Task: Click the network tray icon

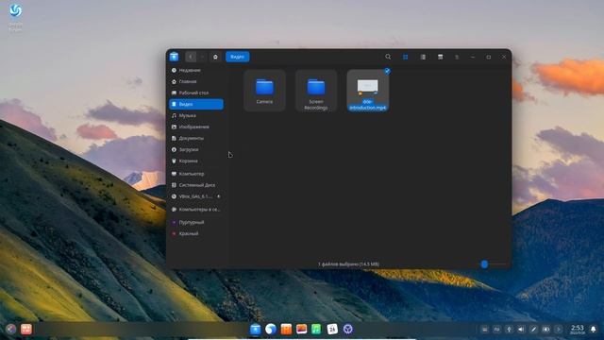Action: [509, 330]
